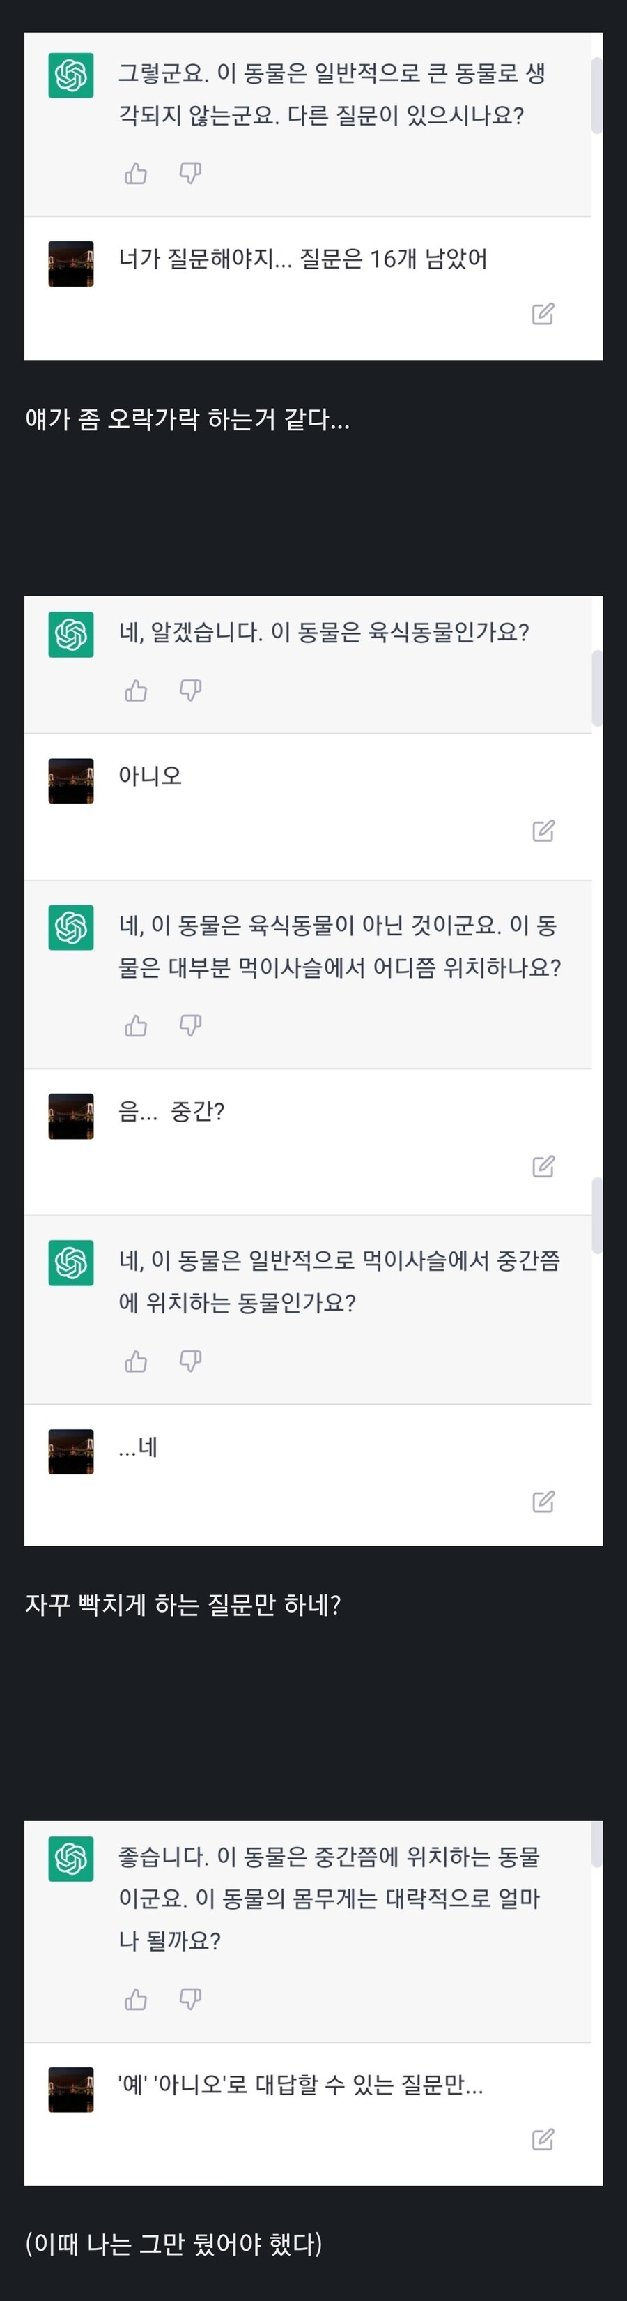627x2301 pixels.
Task: Like the reply asking 먹이사슬에서 어디쯤 위치하나요
Action: (x=136, y=1025)
